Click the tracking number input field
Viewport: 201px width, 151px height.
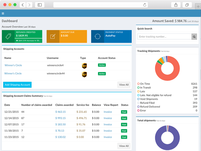[x=165, y=37]
